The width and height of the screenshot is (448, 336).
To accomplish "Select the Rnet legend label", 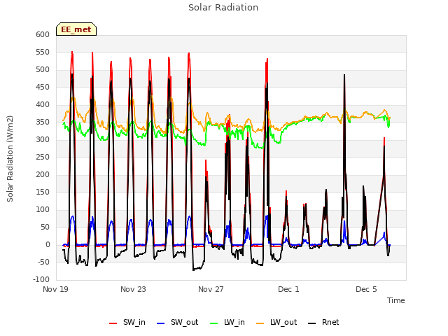I will click(330, 322).
